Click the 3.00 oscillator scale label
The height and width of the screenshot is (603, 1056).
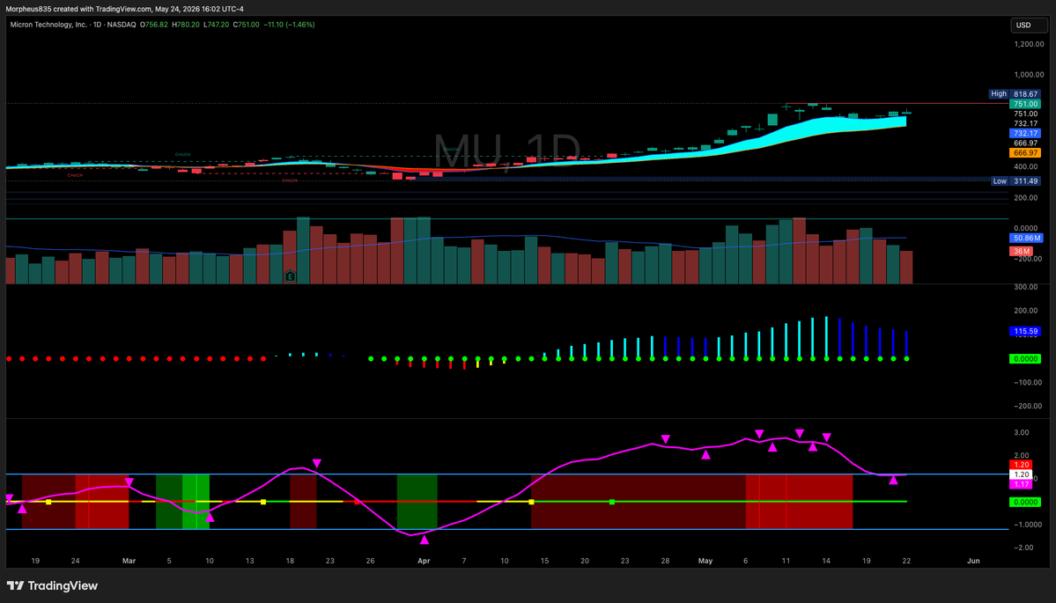click(1021, 433)
